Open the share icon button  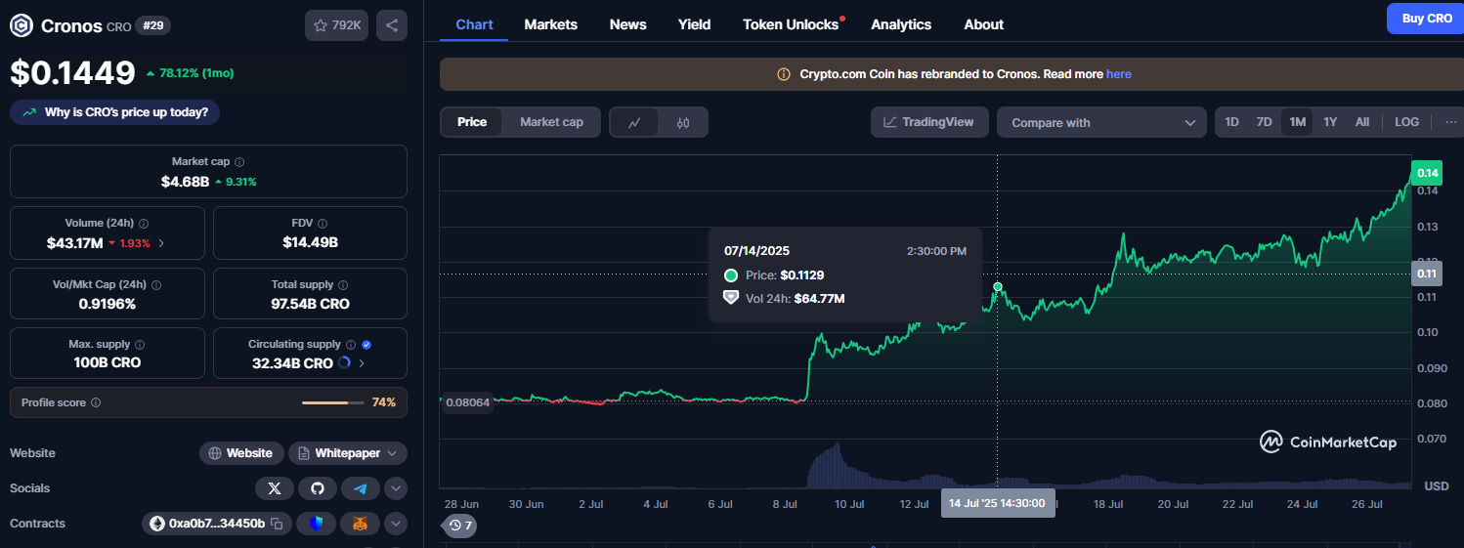[x=392, y=25]
